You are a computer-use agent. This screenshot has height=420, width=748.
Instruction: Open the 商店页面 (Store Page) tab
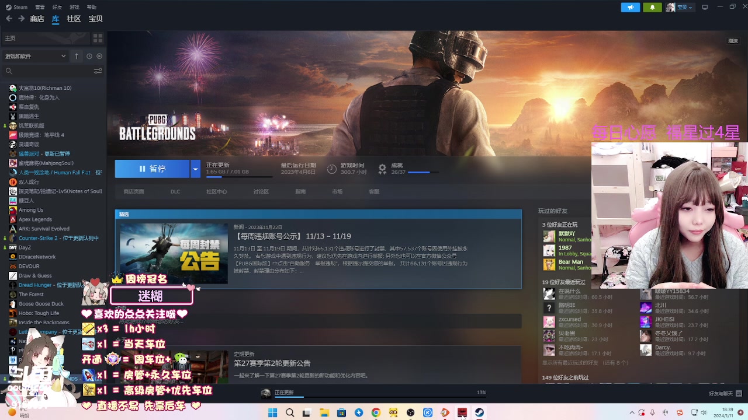[134, 191]
